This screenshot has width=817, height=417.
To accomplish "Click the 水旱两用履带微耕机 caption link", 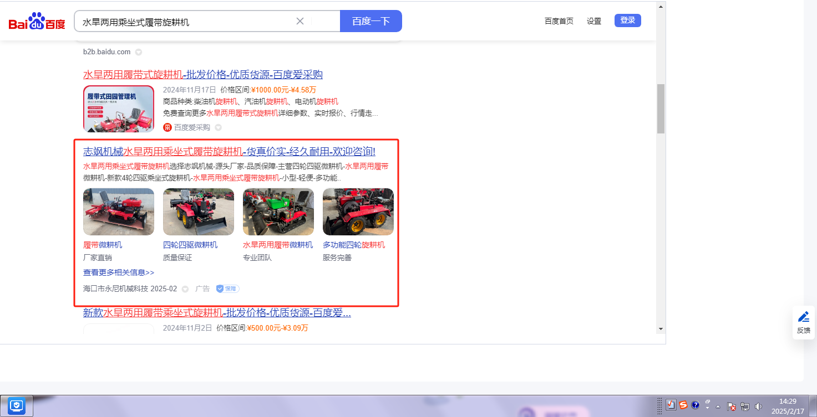I will tap(278, 245).
